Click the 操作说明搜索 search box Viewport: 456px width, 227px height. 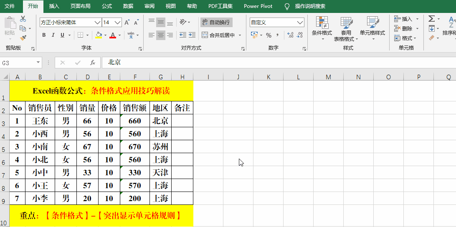pos(310,6)
